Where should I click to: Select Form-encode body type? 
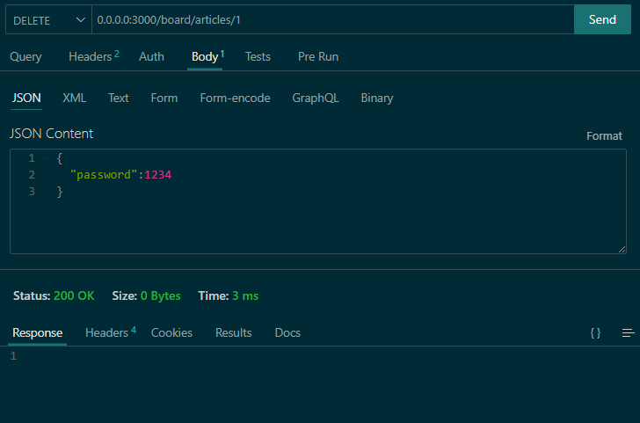click(235, 98)
